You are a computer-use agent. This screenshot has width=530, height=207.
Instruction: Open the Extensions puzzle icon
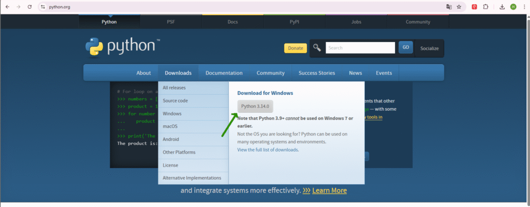pos(485,7)
